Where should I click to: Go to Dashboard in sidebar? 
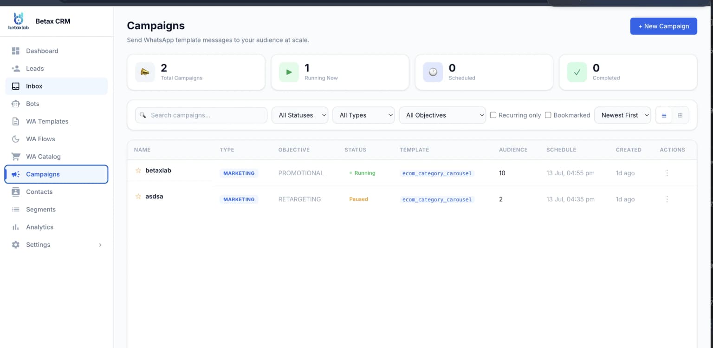pyautogui.click(x=57, y=51)
